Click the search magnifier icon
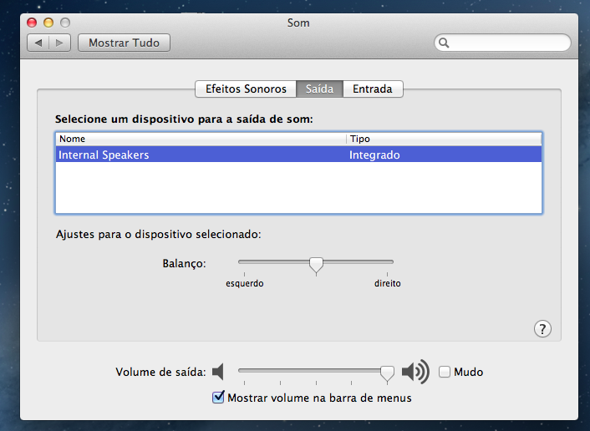Screen dimensions: 590x431 pyautogui.click(x=445, y=43)
